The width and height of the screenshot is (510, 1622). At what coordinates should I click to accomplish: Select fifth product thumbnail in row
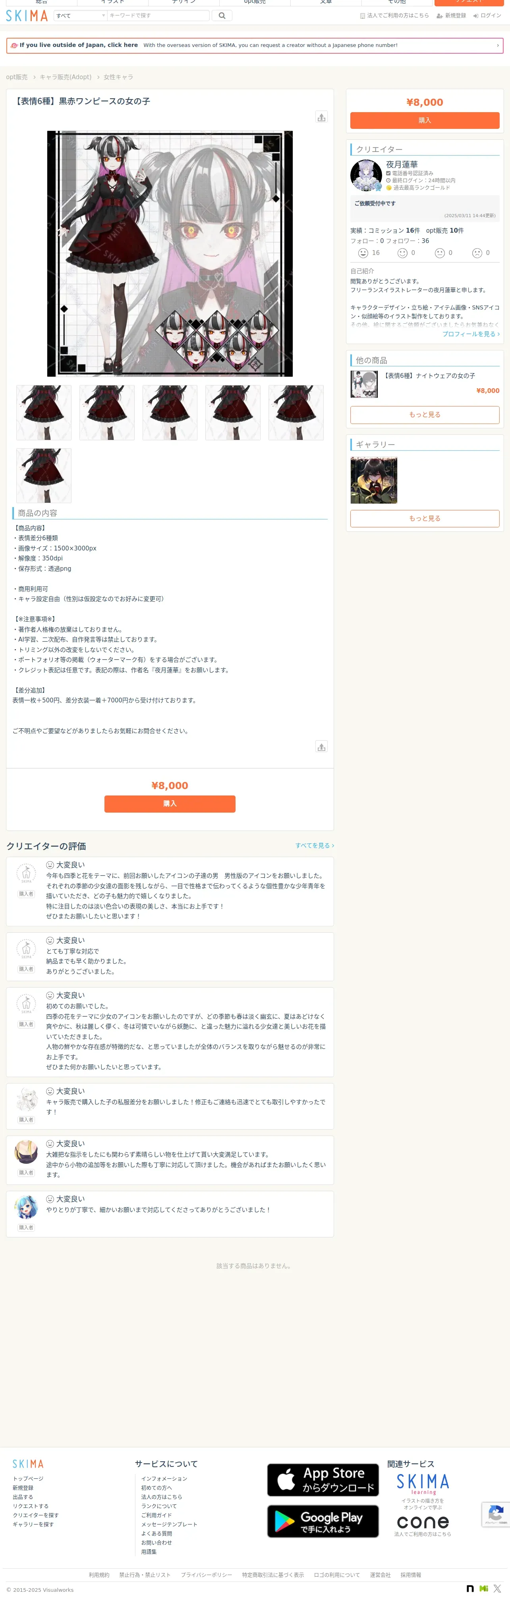click(296, 412)
